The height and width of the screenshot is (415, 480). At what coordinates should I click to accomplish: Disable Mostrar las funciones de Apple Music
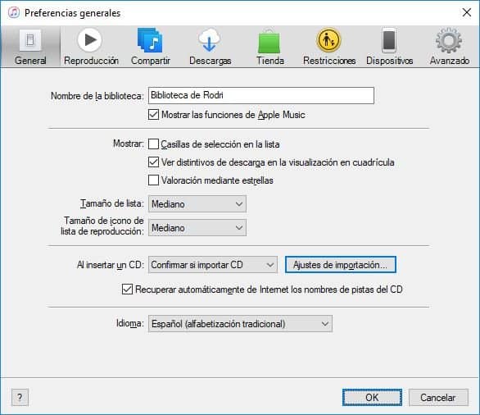coord(153,115)
